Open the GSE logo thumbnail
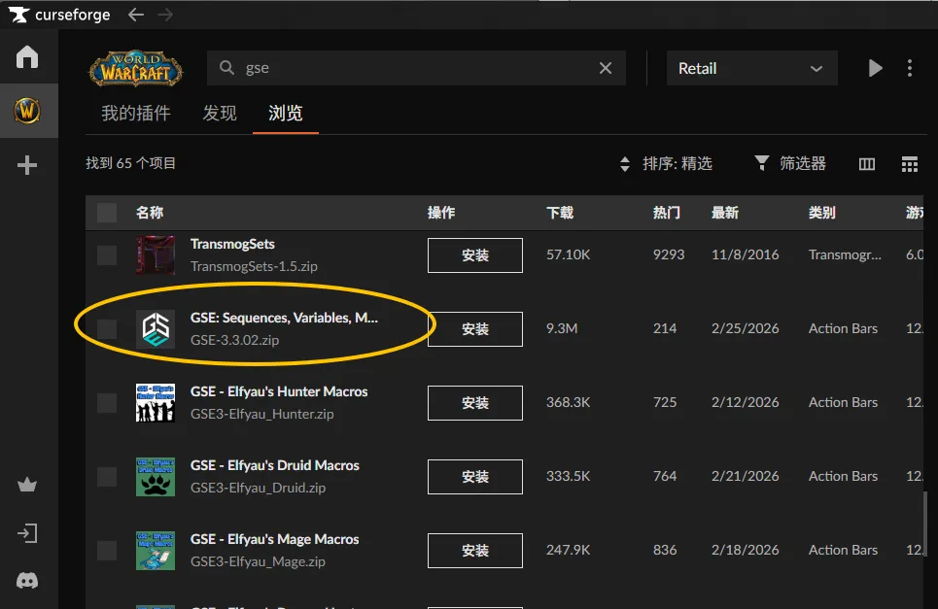 (156, 328)
